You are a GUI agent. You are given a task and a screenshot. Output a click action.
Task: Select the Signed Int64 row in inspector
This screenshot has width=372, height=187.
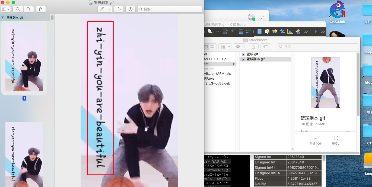tap(288, 168)
